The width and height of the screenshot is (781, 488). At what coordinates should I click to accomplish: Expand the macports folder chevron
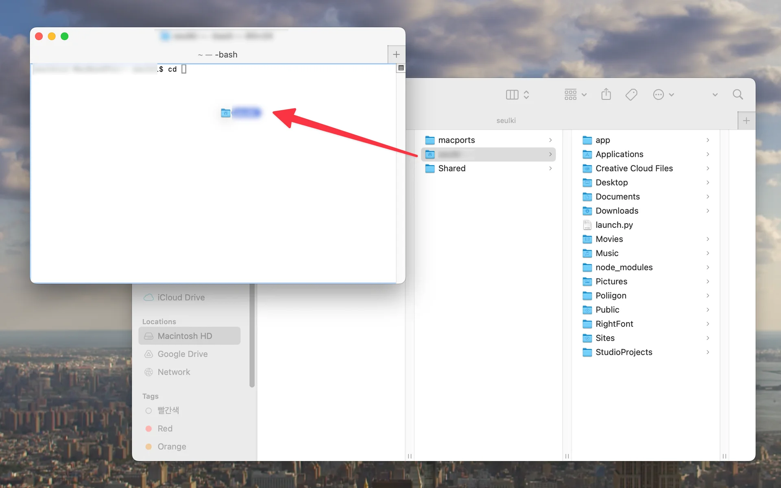[550, 140]
